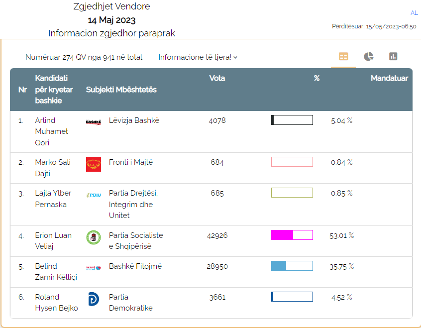Click party name Partia Drejtësi, Integrim dhe Unitet
This screenshot has height=328, width=421.
pos(133,204)
